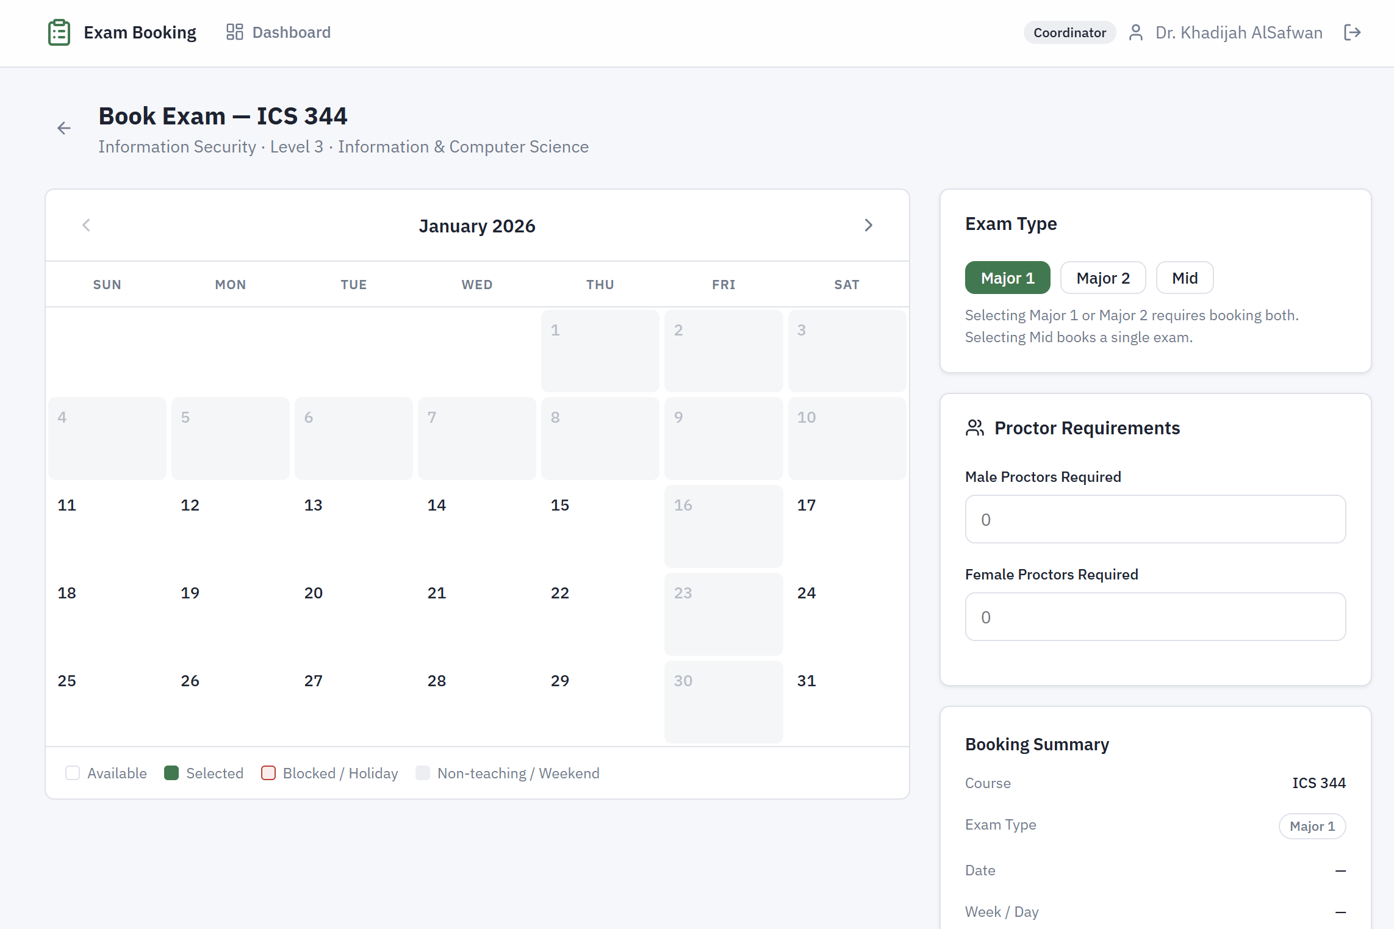Expand January 2026 forward to February
This screenshot has height=929, width=1394.
(x=869, y=225)
